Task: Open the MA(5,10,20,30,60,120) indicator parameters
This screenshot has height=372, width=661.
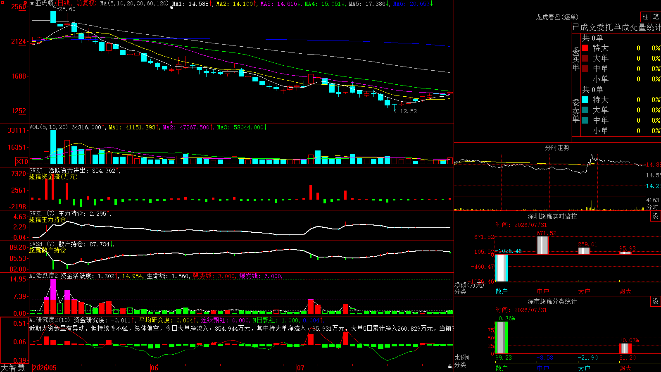Action: 134,3
